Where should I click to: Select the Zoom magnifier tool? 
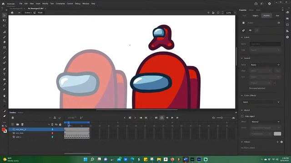[5, 101]
